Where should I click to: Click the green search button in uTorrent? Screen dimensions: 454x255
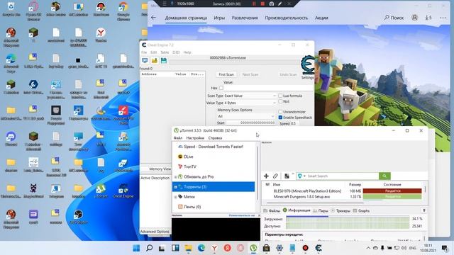click(384, 176)
